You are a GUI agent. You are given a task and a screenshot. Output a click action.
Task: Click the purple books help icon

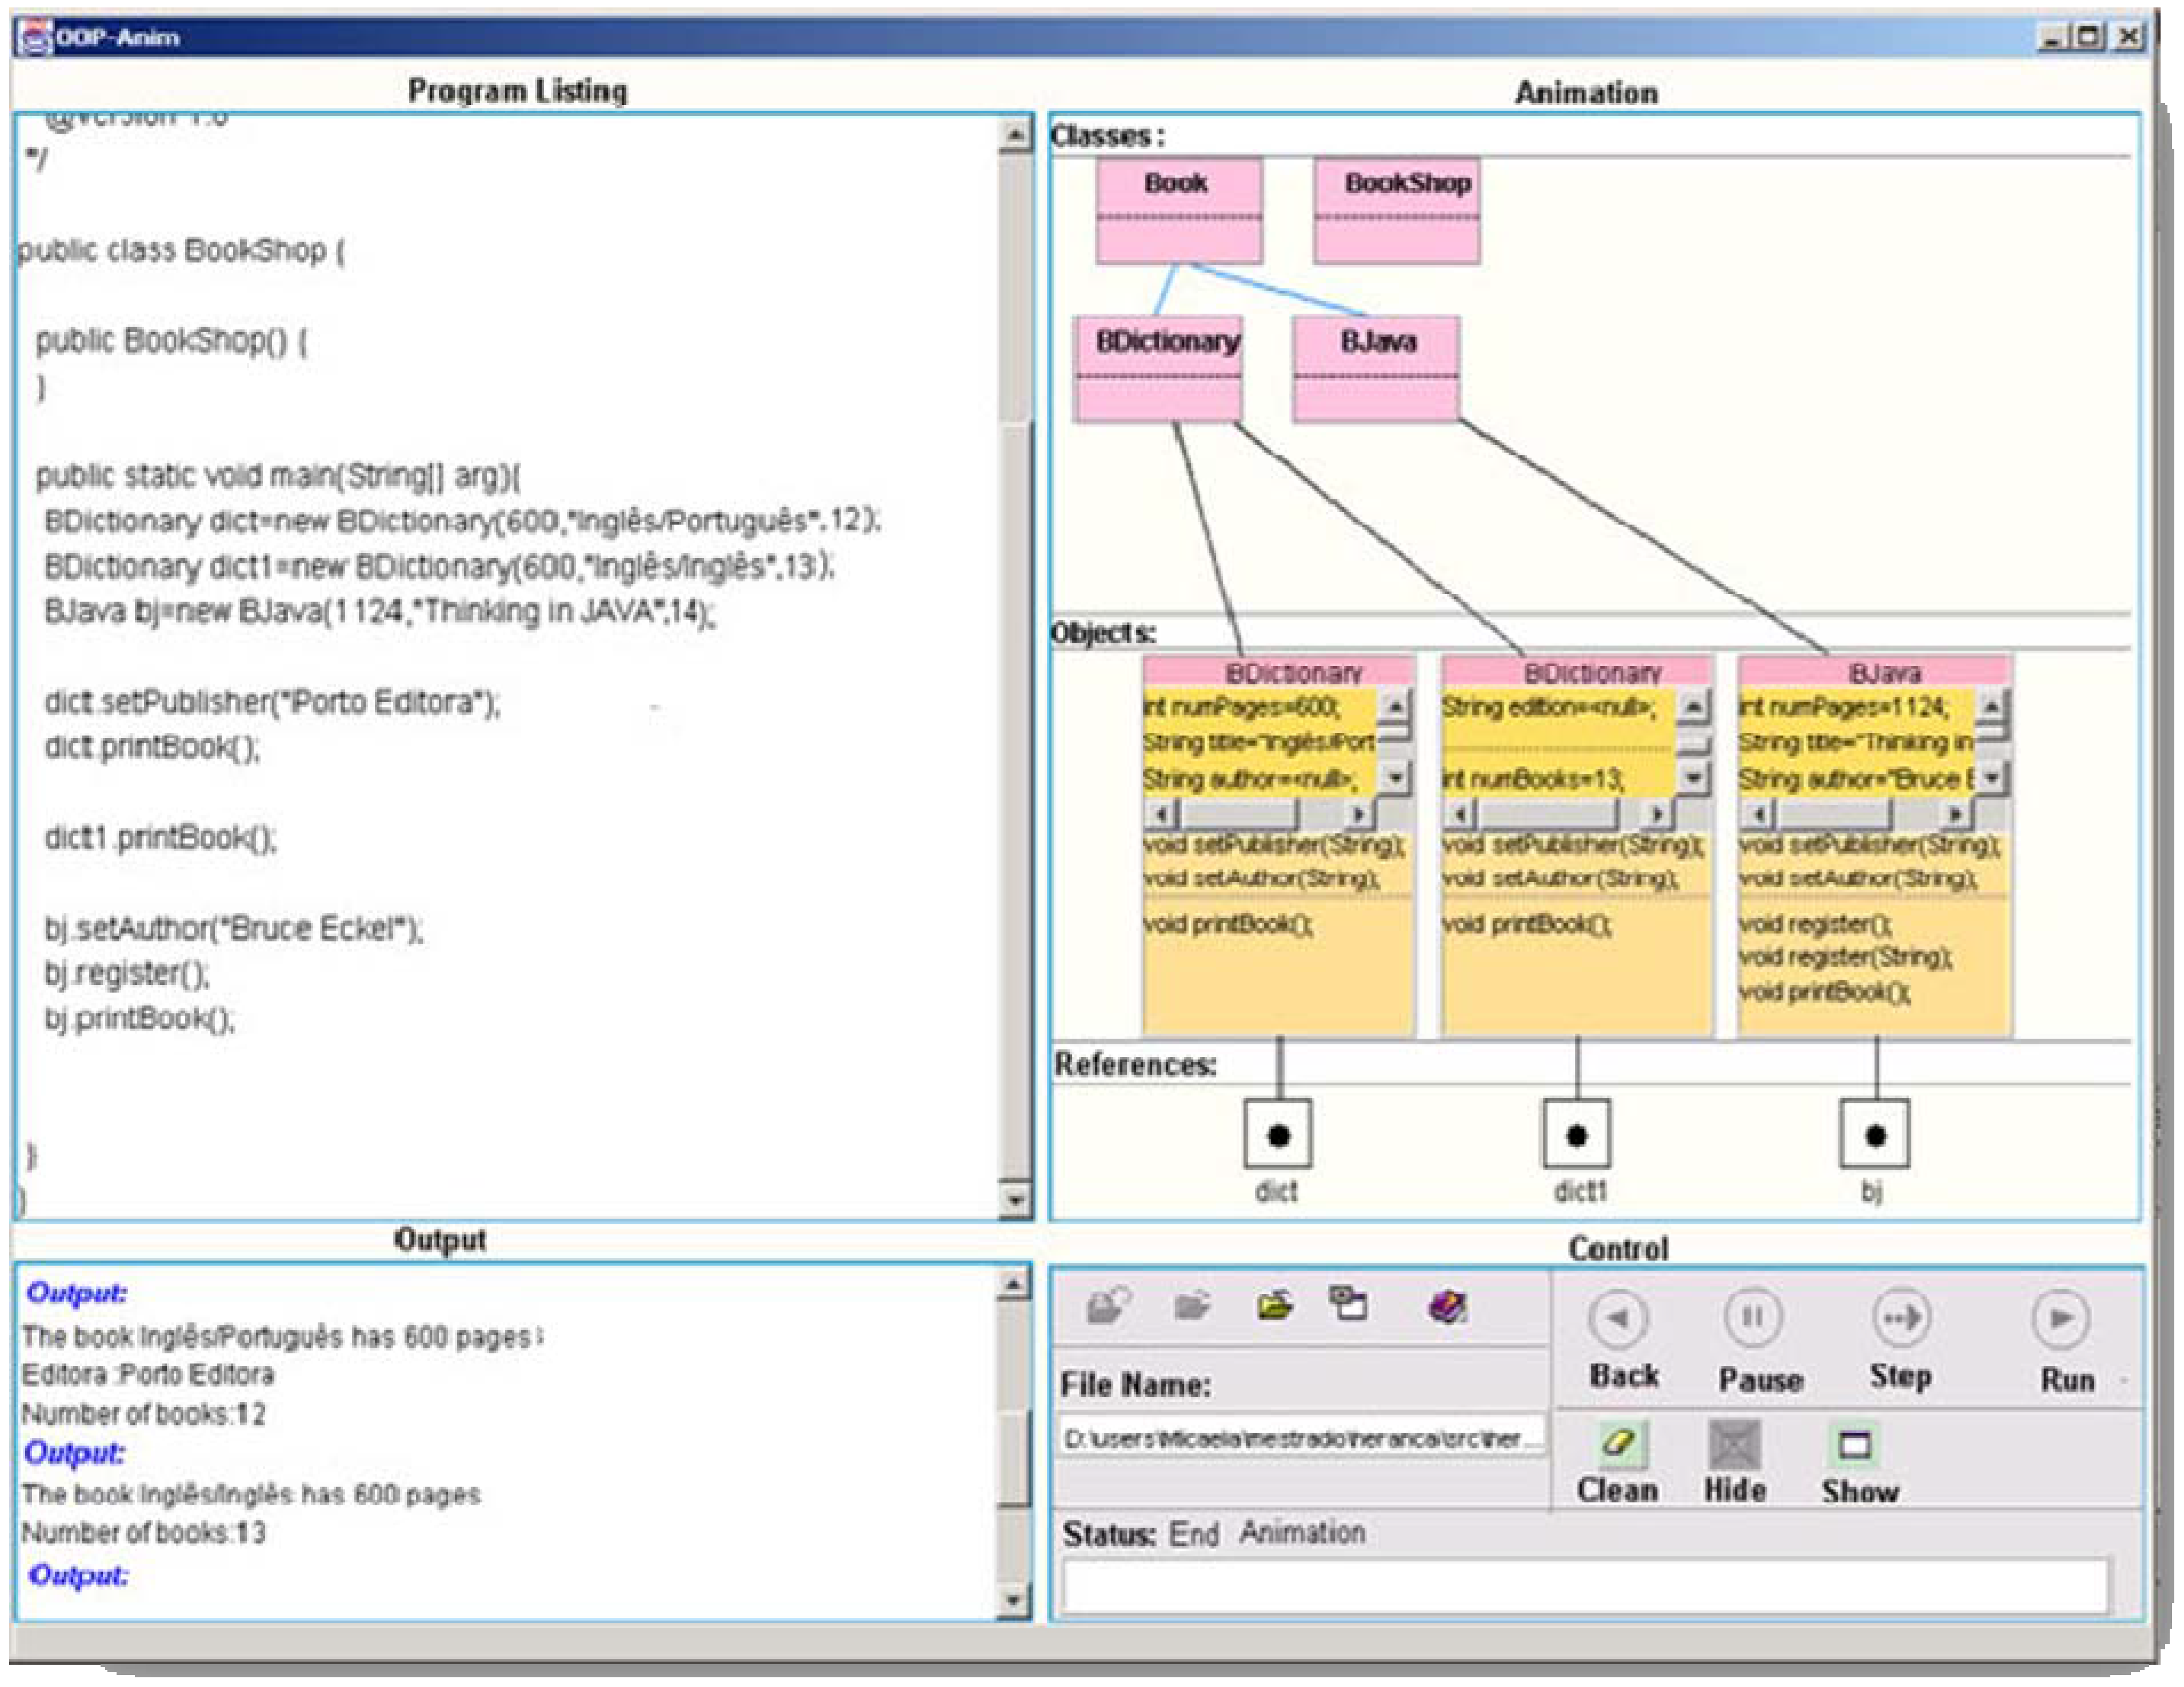(1447, 1306)
